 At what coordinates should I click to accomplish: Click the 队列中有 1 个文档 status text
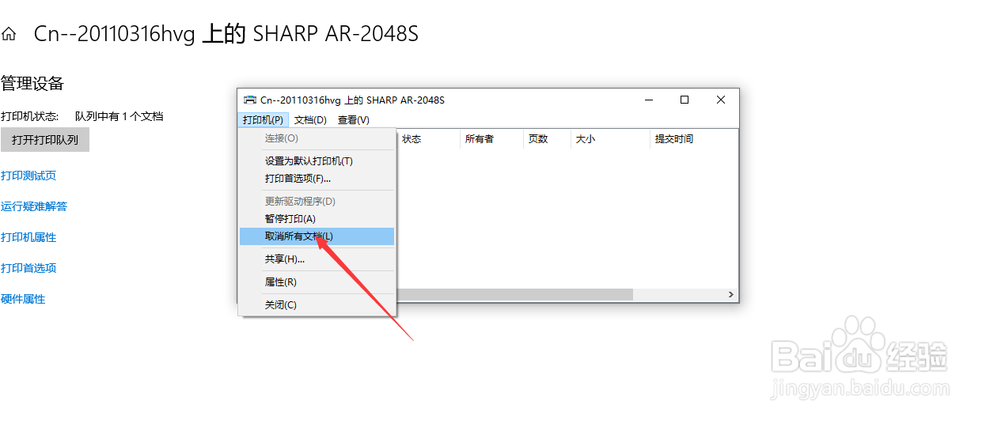119,116
